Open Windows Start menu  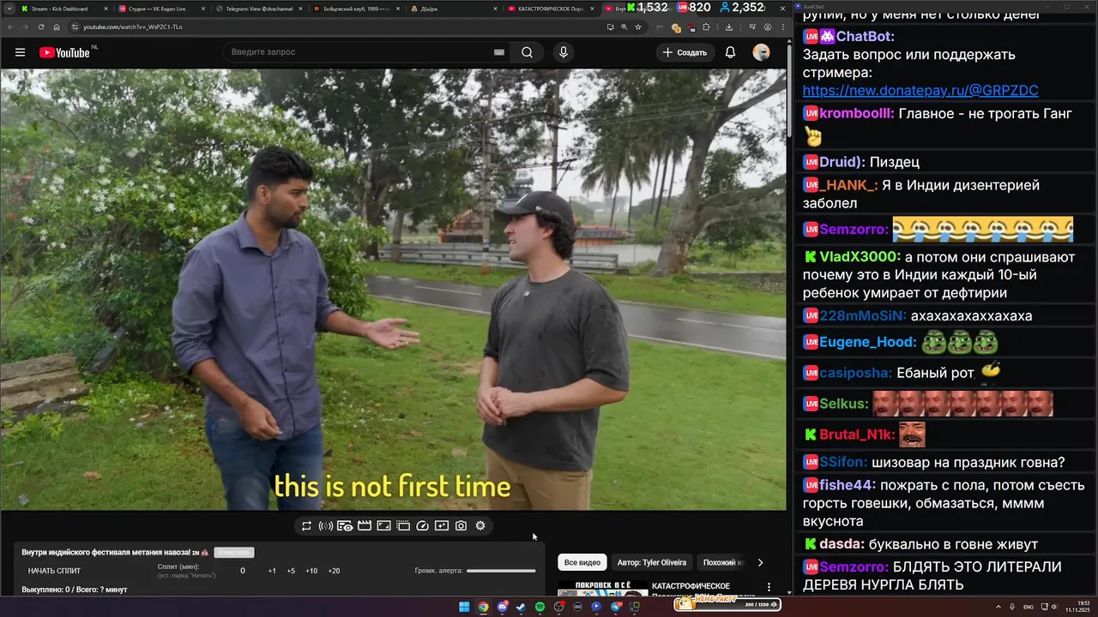click(x=464, y=607)
